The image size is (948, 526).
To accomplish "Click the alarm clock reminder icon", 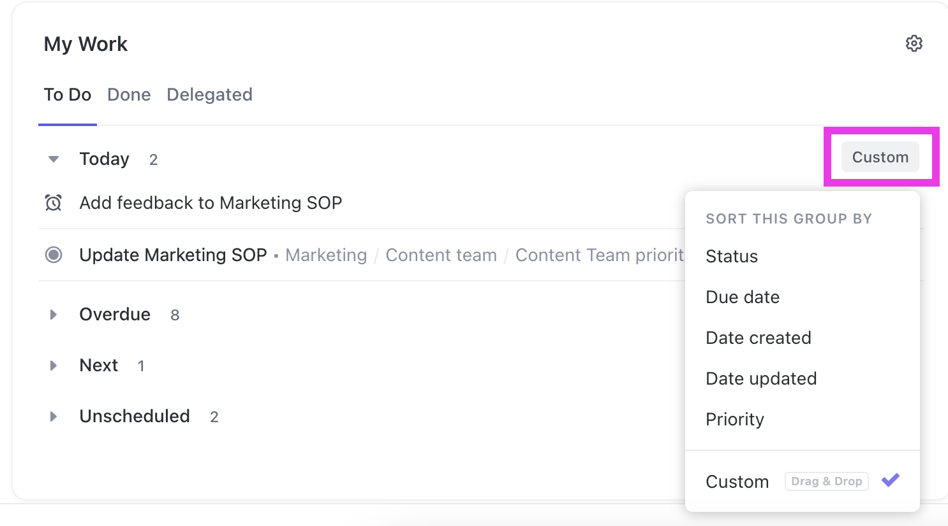I will [54, 203].
